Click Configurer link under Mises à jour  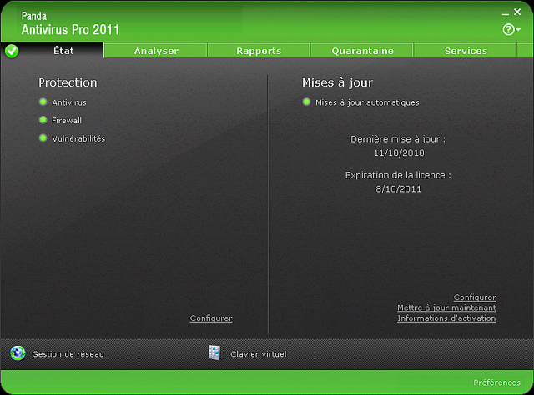point(475,297)
